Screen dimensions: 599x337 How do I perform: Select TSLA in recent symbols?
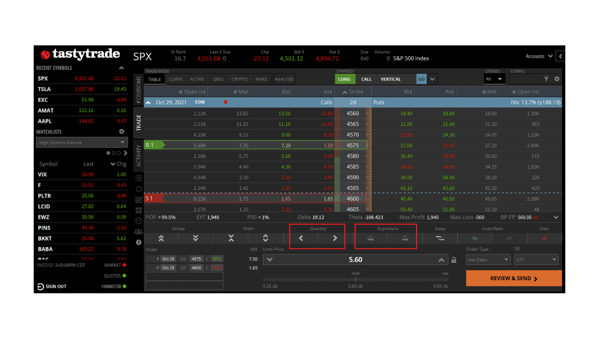point(82,89)
